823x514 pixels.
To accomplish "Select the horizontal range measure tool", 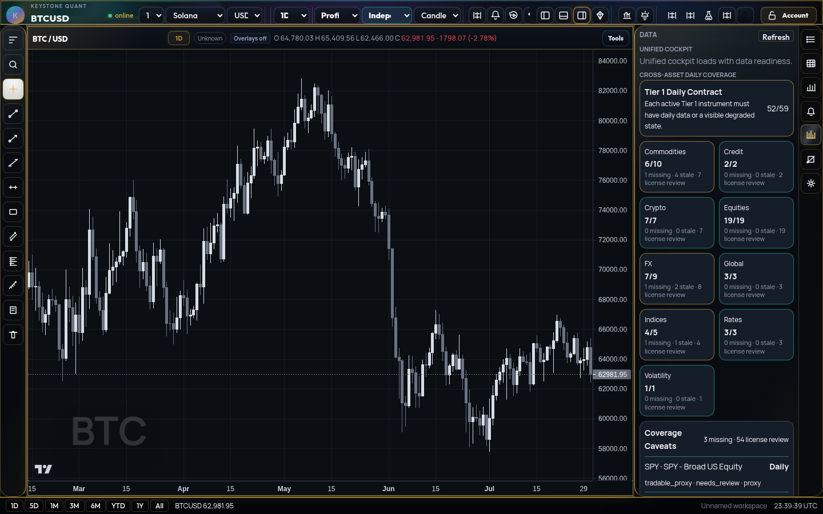I will (x=13, y=187).
